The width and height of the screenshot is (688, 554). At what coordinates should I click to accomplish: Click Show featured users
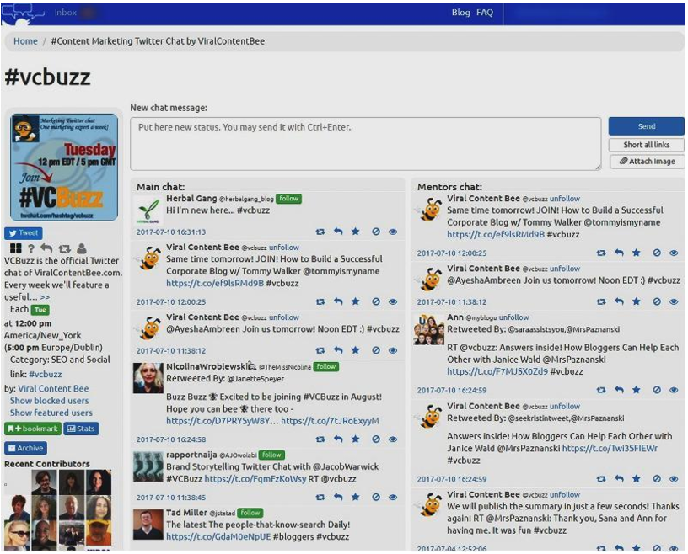[51, 413]
